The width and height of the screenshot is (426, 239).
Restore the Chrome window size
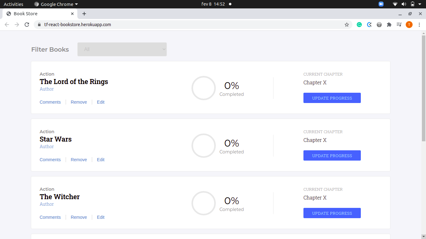[410, 14]
